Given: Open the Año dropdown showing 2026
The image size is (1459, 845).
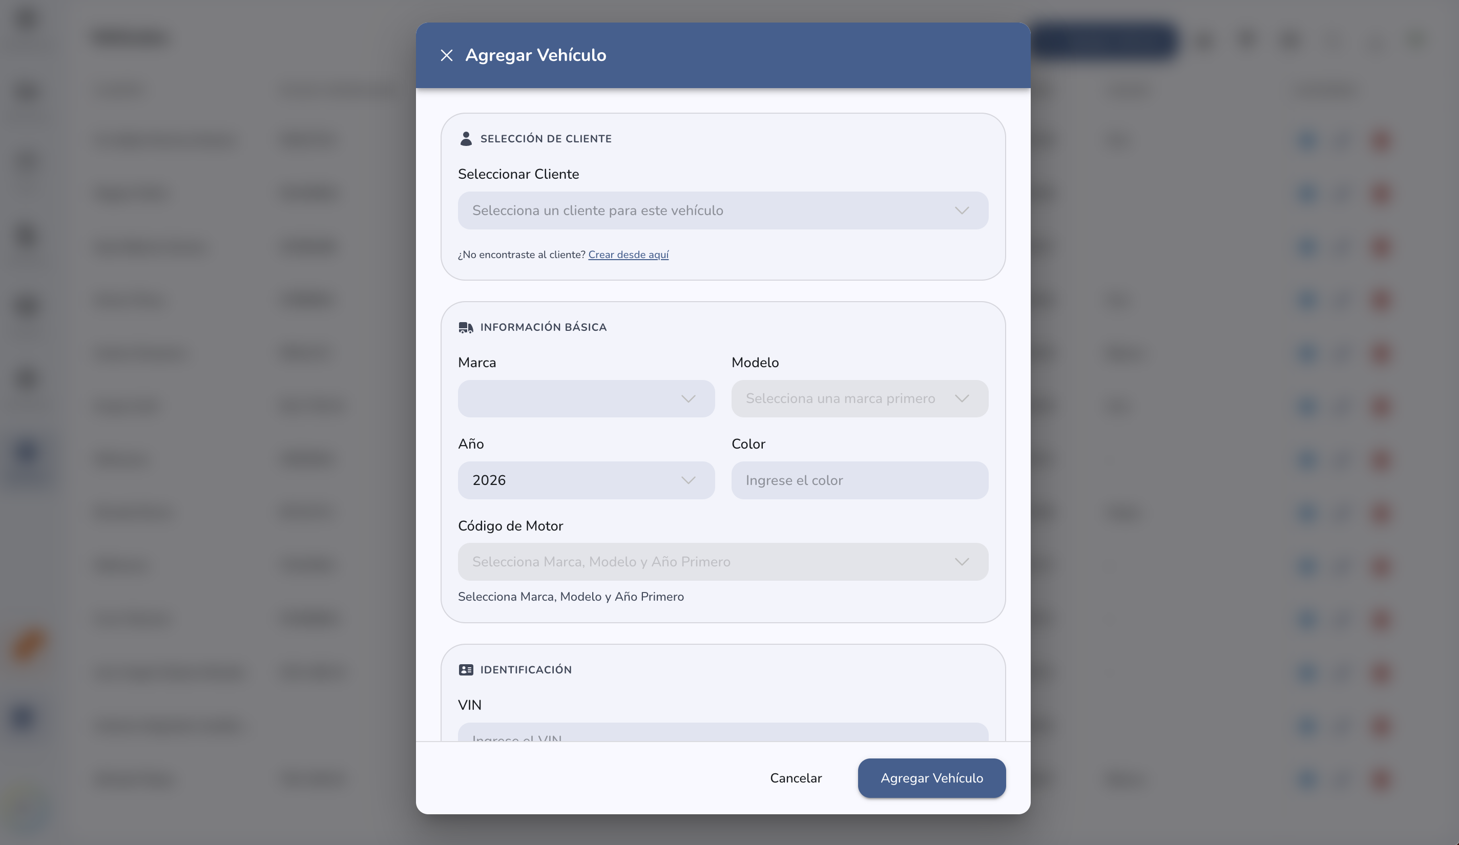Looking at the screenshot, I should tap(586, 480).
